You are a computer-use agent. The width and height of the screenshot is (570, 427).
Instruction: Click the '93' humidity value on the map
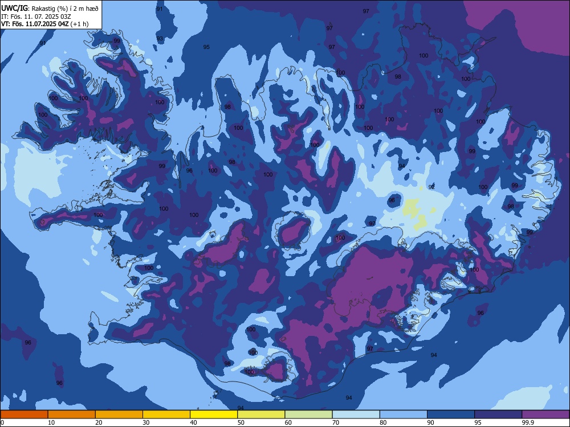[160, 39]
